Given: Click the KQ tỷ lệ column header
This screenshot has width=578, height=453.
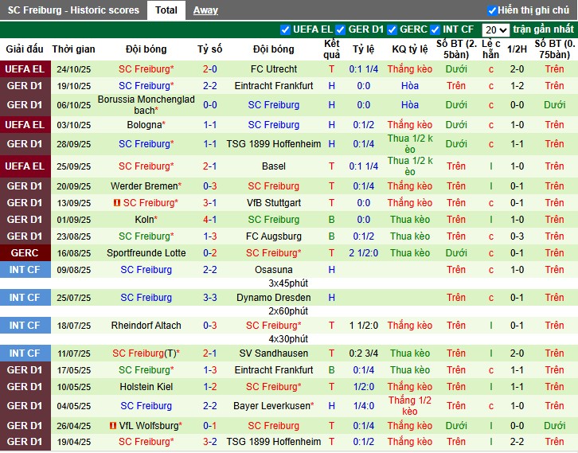Looking at the screenshot, I should [409, 49].
